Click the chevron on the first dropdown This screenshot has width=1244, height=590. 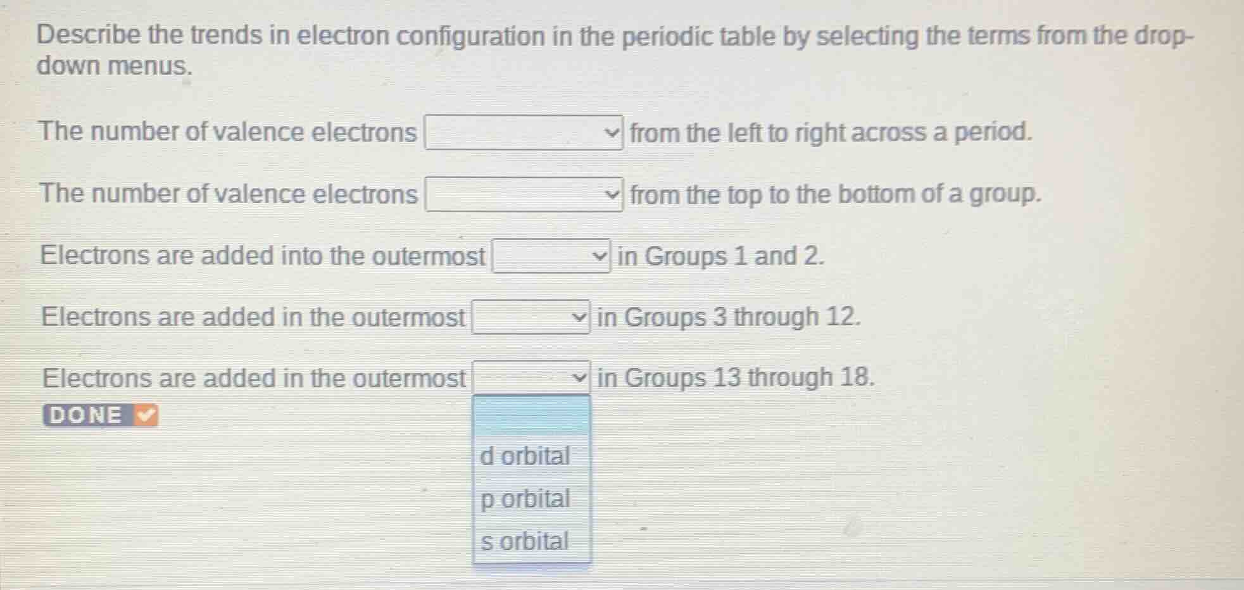pos(612,133)
